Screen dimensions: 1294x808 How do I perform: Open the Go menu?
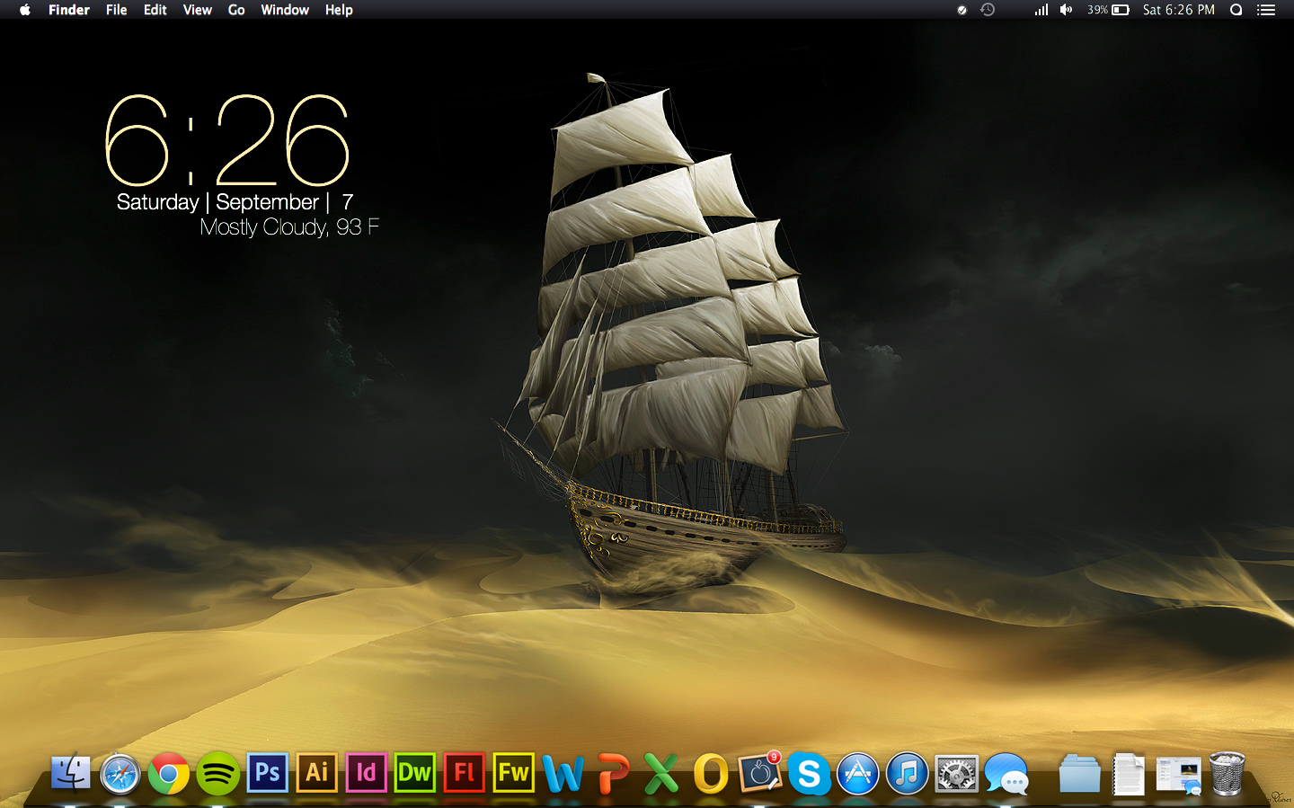[x=236, y=10]
